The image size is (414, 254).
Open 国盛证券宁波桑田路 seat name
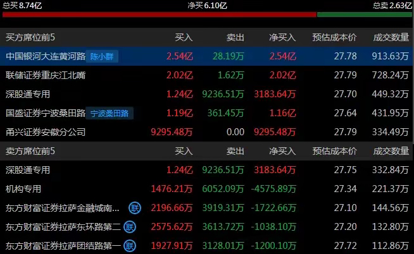pyautogui.click(x=46, y=113)
